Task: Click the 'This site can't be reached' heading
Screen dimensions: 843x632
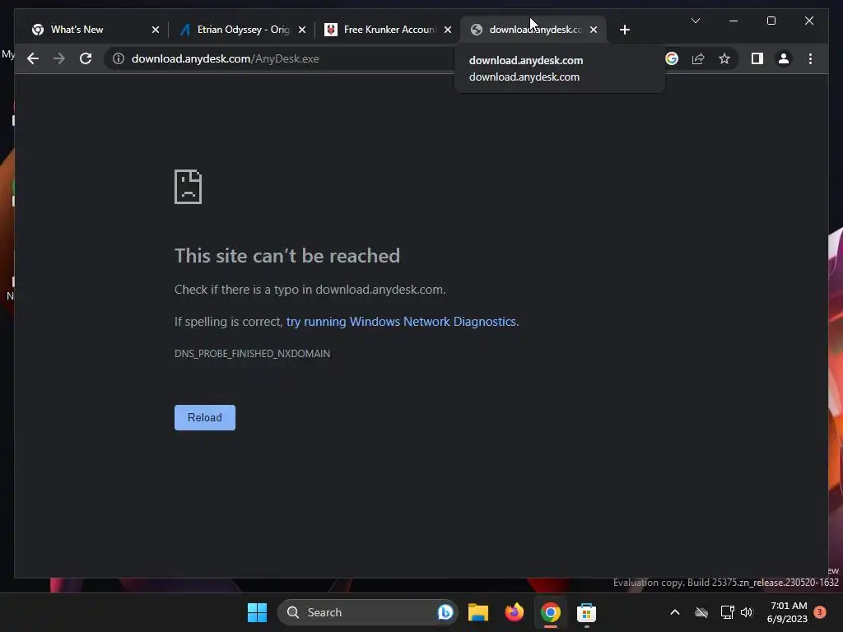Action: coord(287,256)
